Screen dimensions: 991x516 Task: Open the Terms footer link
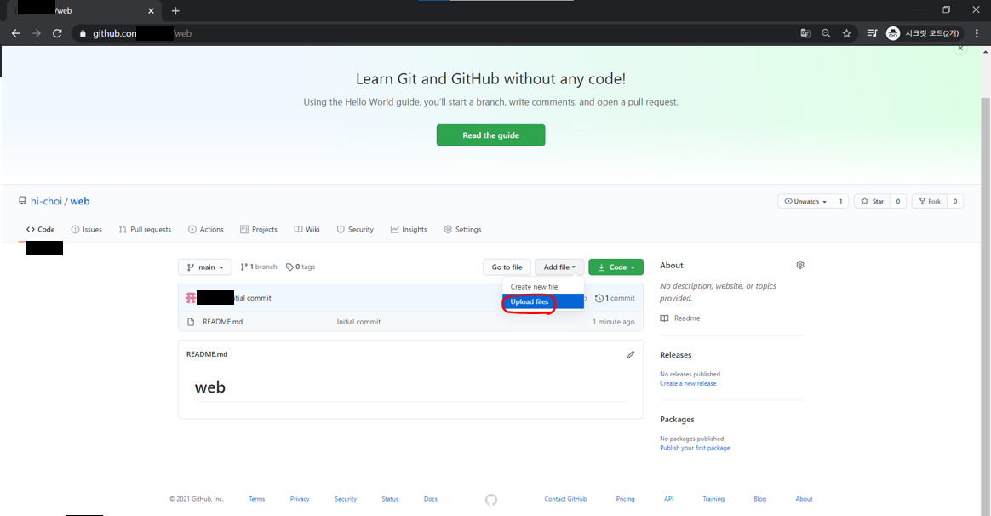[256, 499]
